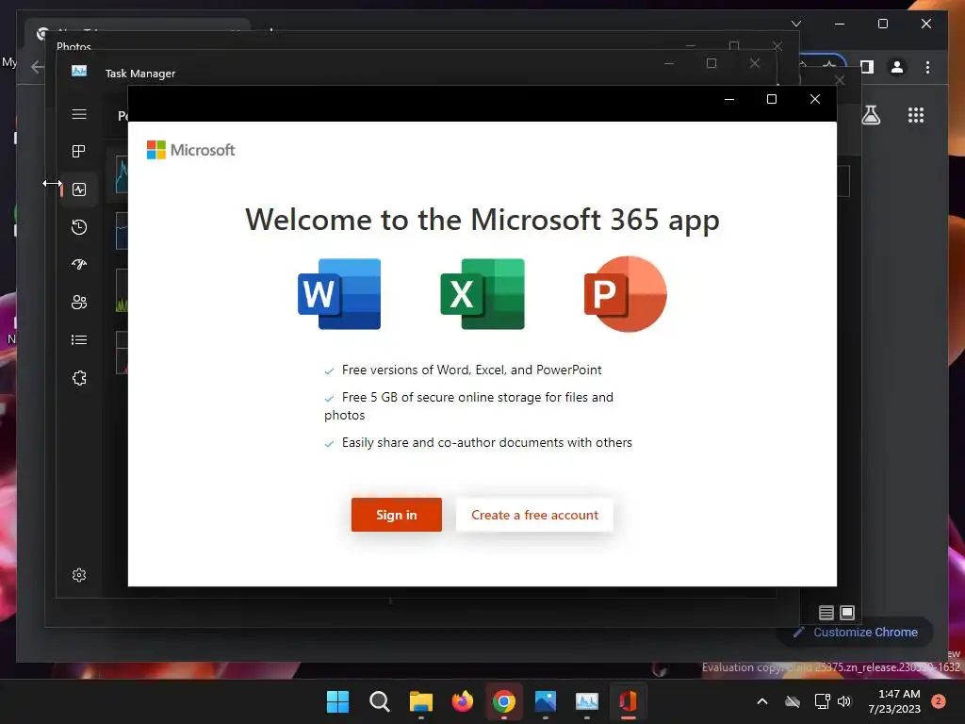965x724 pixels.
Task: Select Task Manager Performance page icon
Action: click(79, 189)
